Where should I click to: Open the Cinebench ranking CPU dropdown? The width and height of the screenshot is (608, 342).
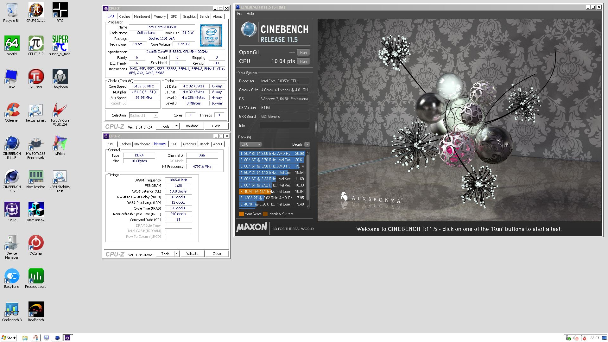(250, 144)
